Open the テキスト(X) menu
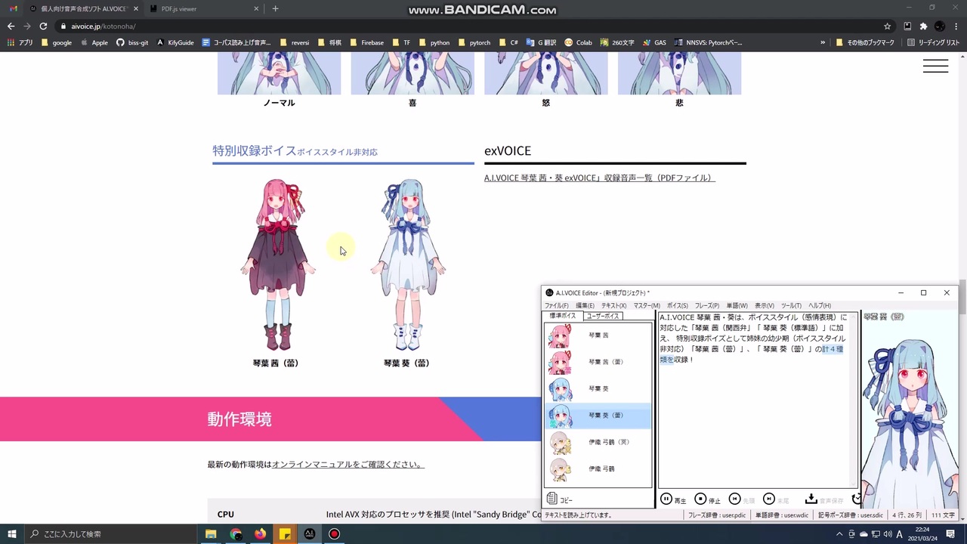 (613, 305)
